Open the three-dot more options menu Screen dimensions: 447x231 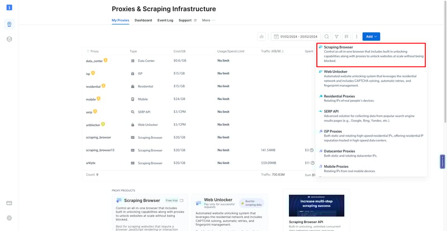click(356, 36)
